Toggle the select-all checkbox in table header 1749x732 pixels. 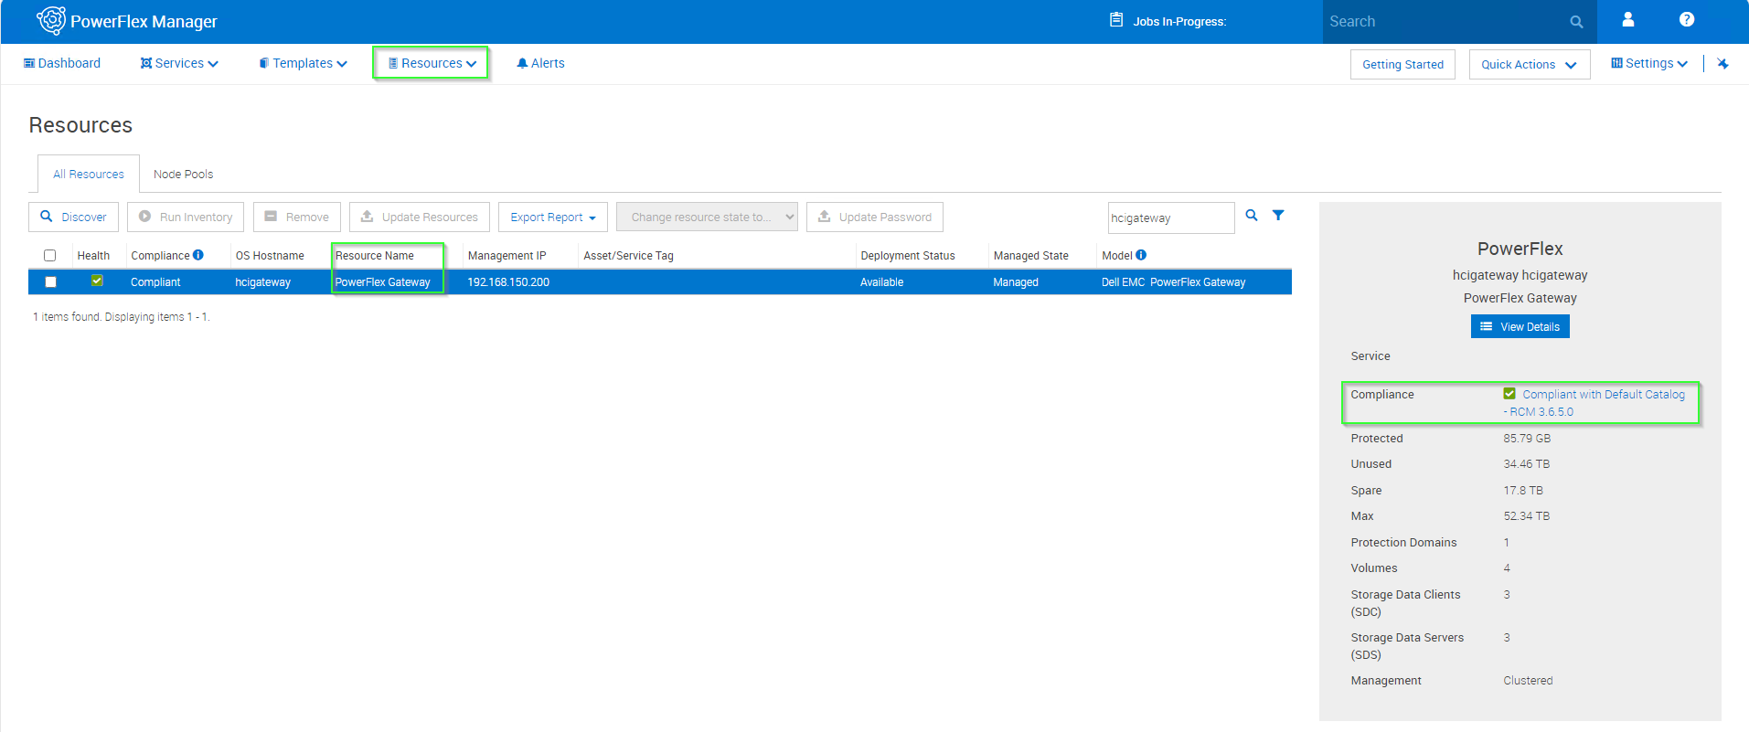[50, 256]
